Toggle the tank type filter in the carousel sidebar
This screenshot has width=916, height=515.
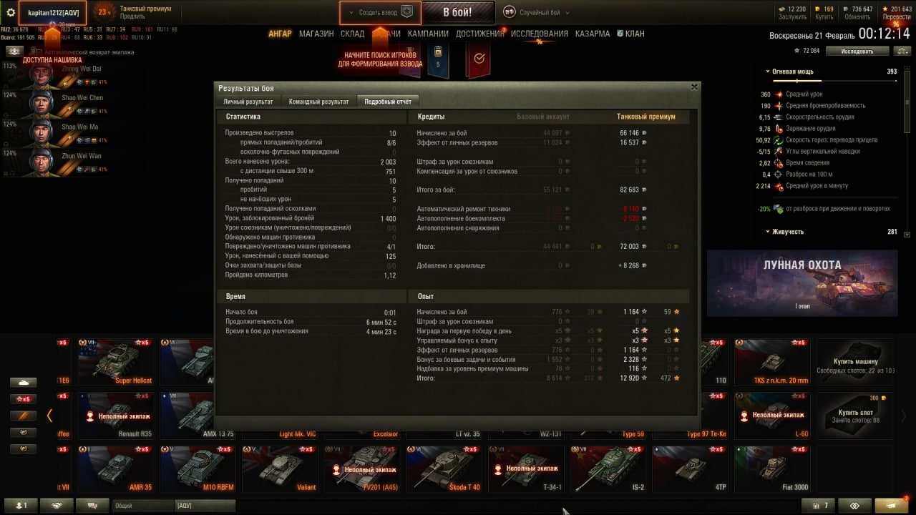[24, 383]
